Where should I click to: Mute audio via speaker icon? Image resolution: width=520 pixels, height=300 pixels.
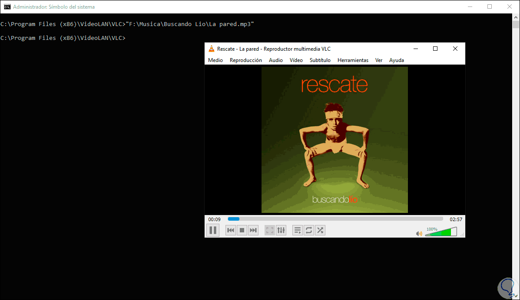tap(419, 233)
